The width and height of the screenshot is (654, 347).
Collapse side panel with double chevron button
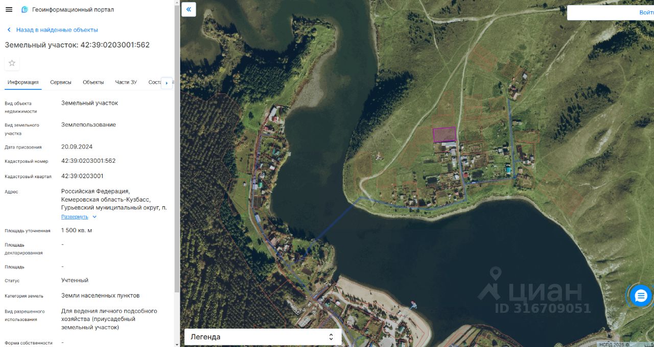[189, 9]
